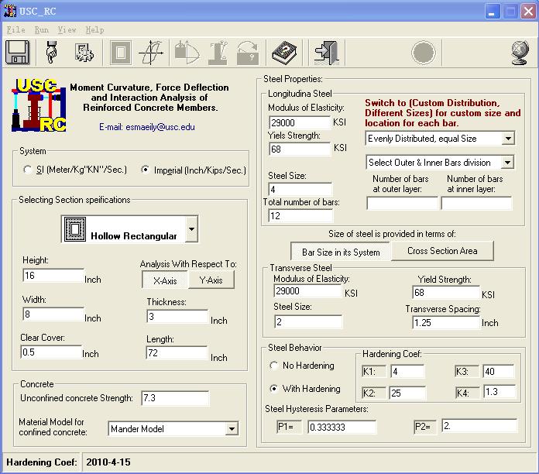Click the pointing hand toolbar icon
539x474 pixels.
[52, 53]
